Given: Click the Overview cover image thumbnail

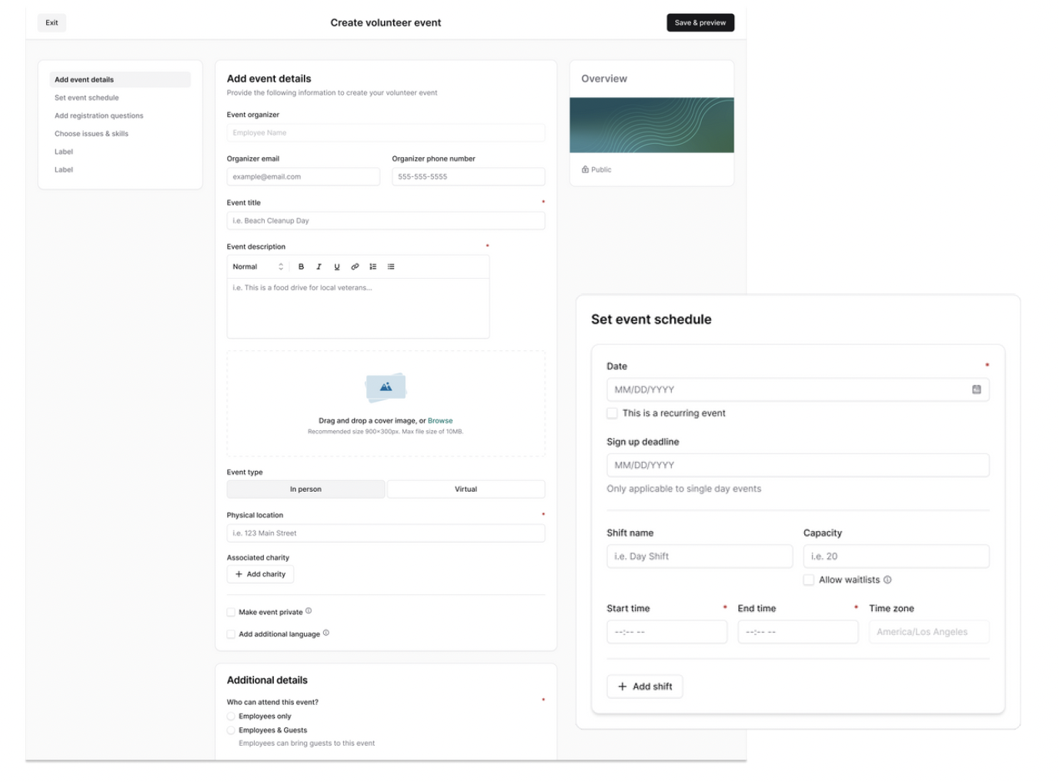Looking at the screenshot, I should [x=652, y=125].
